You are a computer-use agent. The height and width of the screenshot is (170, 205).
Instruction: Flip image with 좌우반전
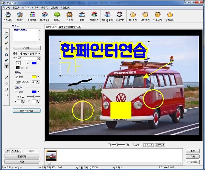pos(157,16)
